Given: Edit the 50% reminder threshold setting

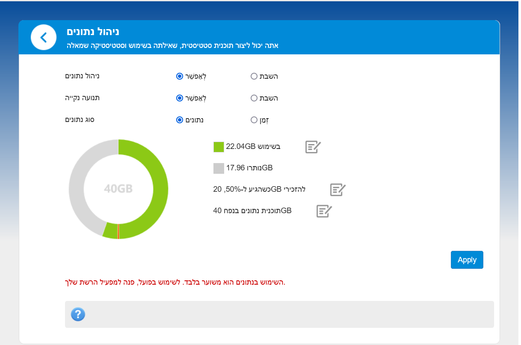Looking at the screenshot, I should tap(337, 190).
